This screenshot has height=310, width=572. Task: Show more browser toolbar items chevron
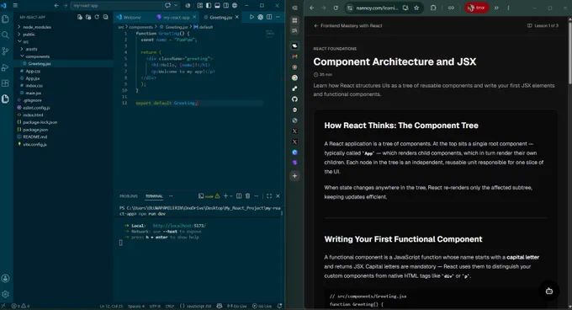pos(496,8)
